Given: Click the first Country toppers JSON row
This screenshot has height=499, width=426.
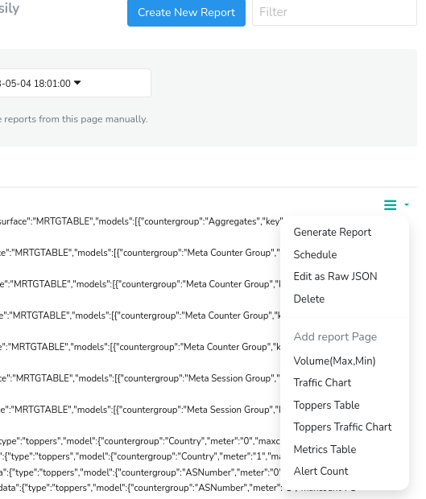Looking at the screenshot, I should click(x=140, y=441).
